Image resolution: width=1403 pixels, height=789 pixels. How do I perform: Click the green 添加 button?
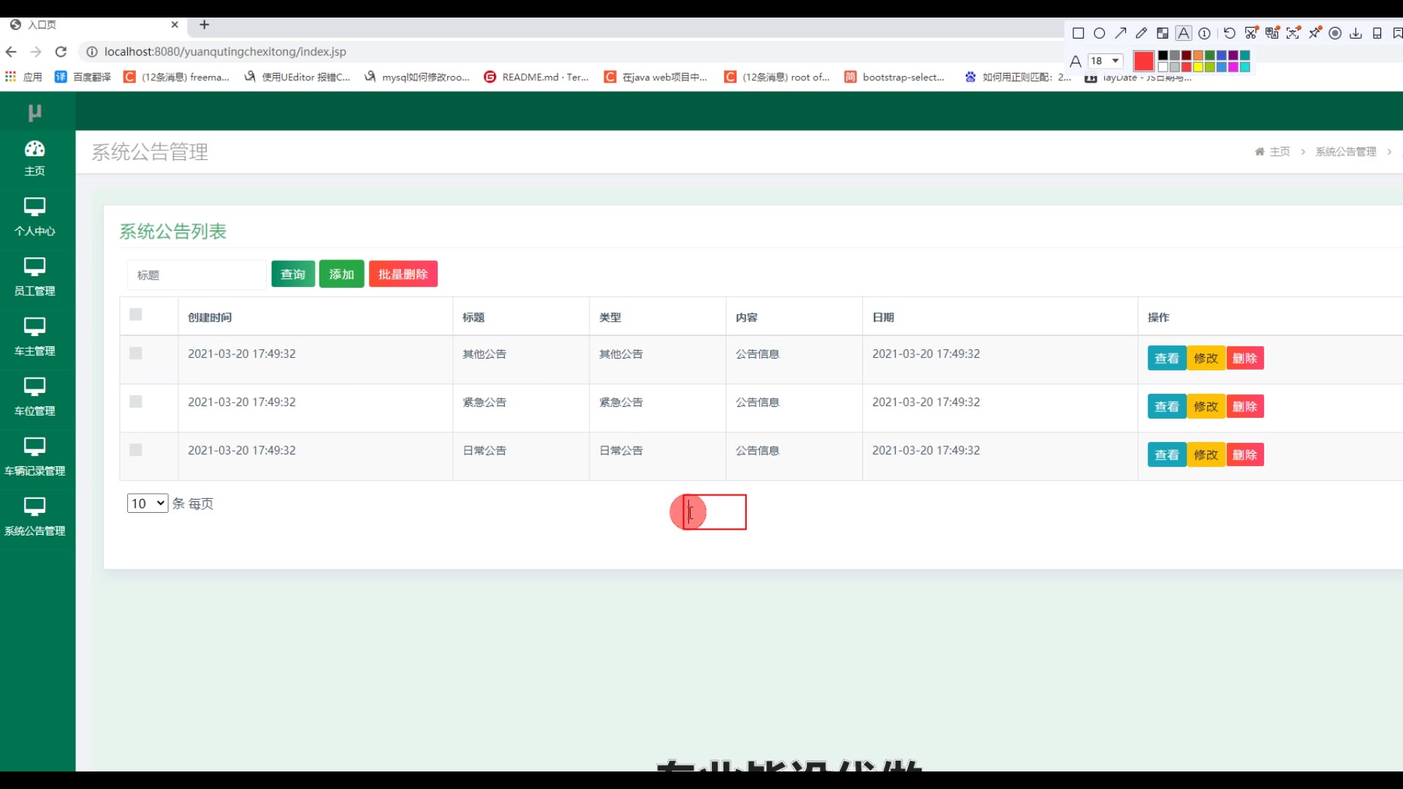pos(341,274)
